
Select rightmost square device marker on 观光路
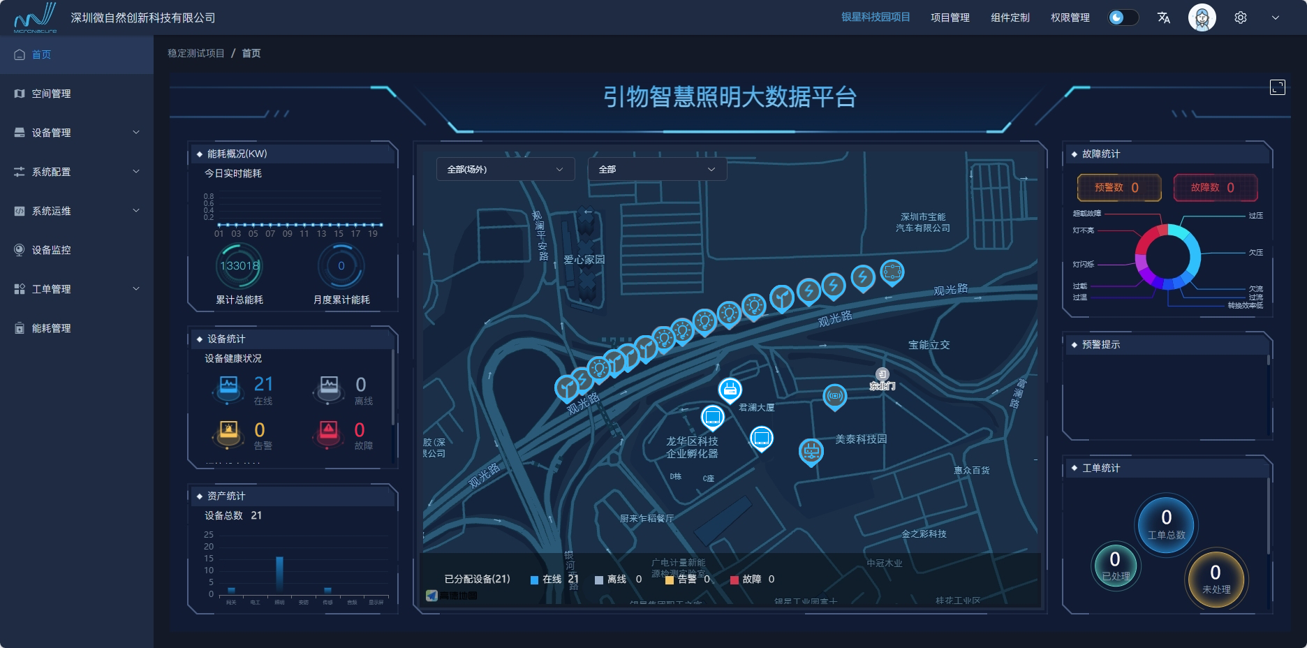[x=892, y=272]
